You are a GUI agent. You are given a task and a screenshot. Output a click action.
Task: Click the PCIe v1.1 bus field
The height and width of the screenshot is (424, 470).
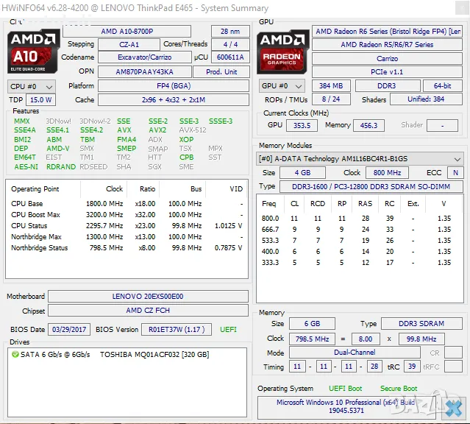tap(387, 71)
